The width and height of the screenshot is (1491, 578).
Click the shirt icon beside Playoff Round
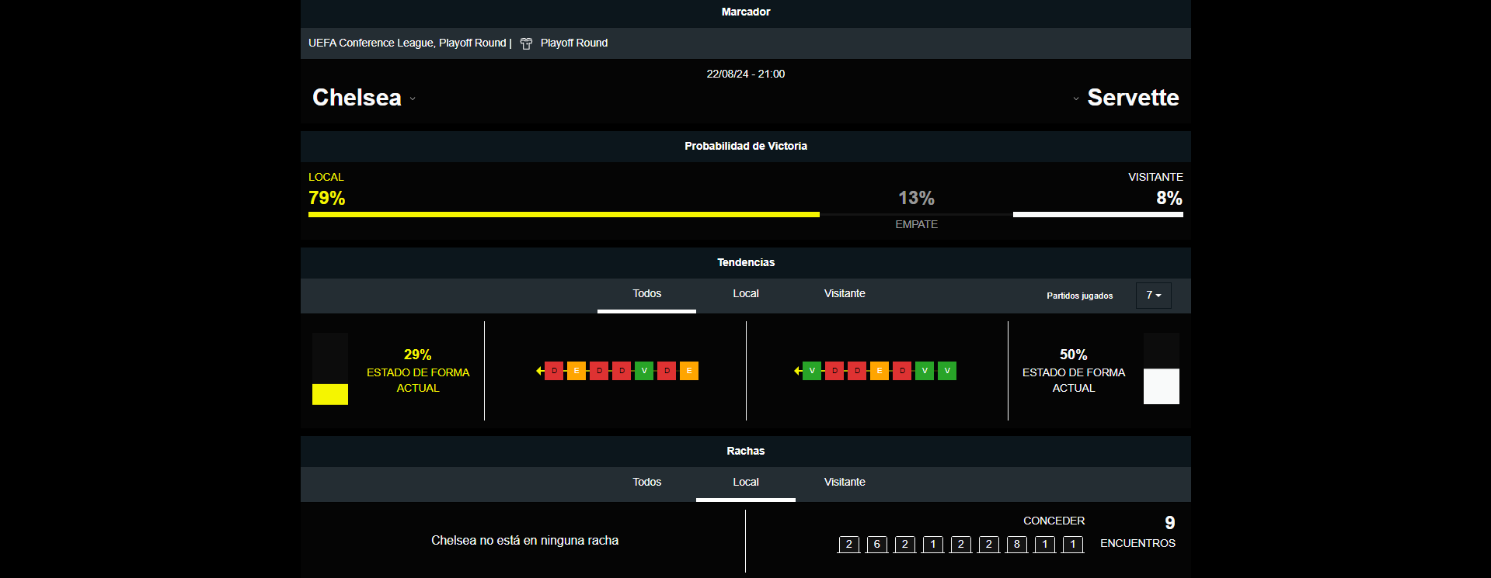pos(526,43)
